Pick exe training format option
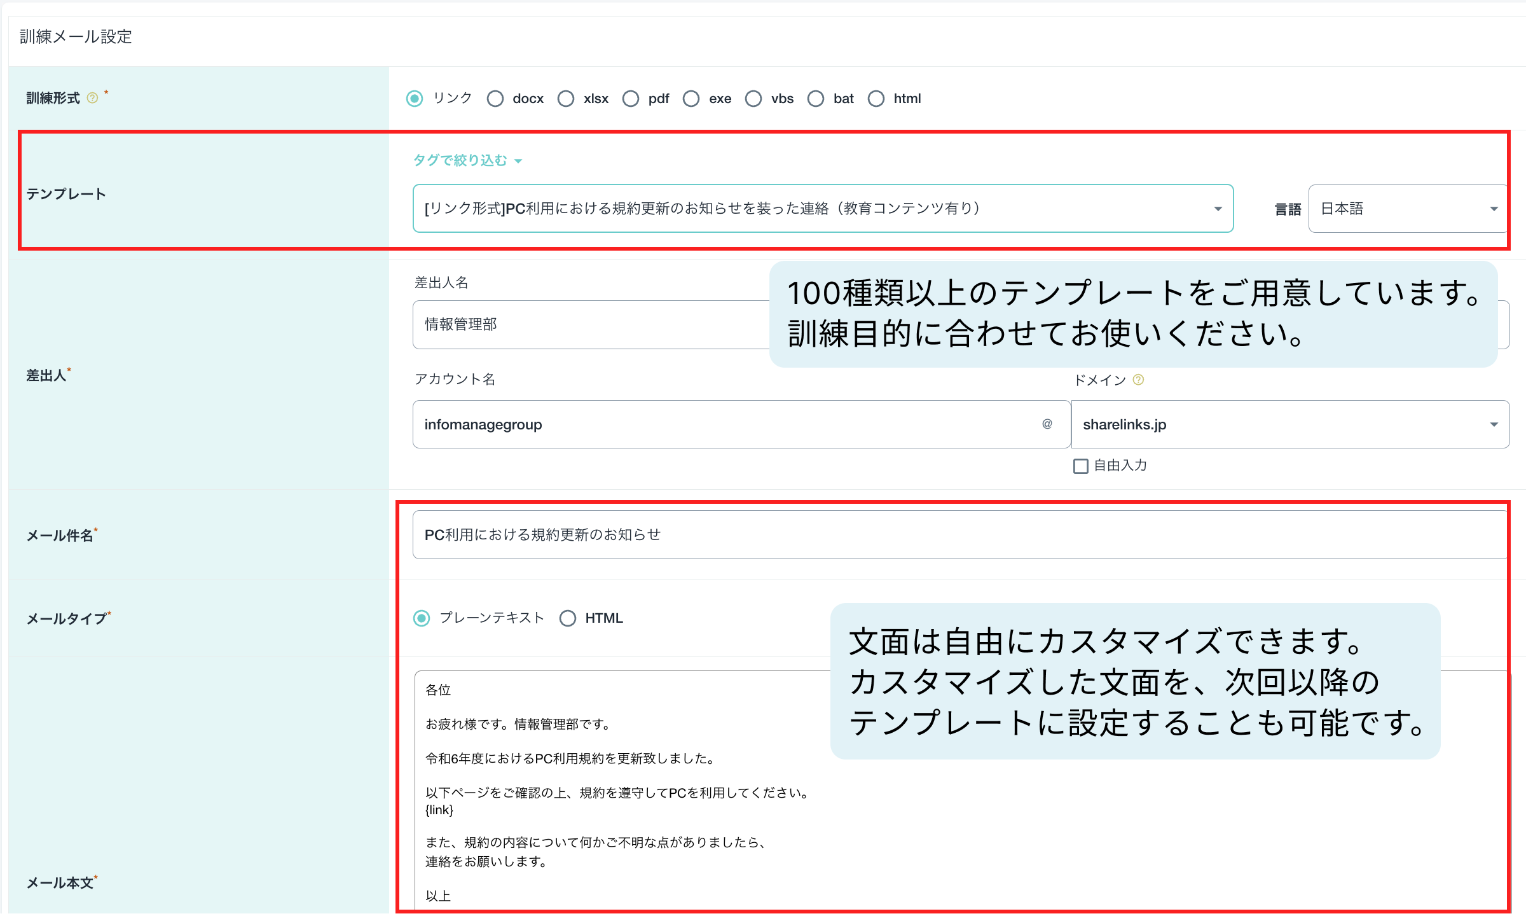This screenshot has height=916, width=1526. (691, 99)
